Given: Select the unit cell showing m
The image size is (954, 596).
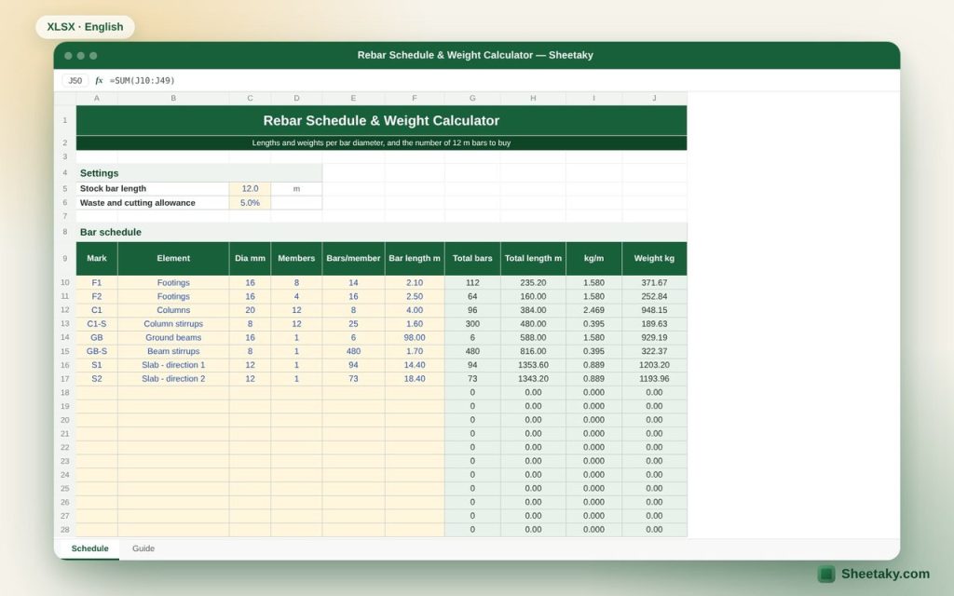Looking at the screenshot, I should pos(296,188).
